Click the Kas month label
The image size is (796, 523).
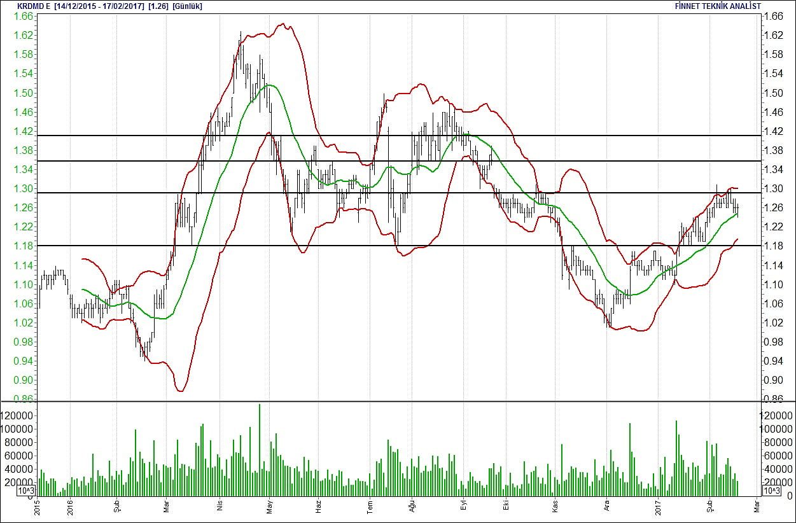click(x=555, y=508)
